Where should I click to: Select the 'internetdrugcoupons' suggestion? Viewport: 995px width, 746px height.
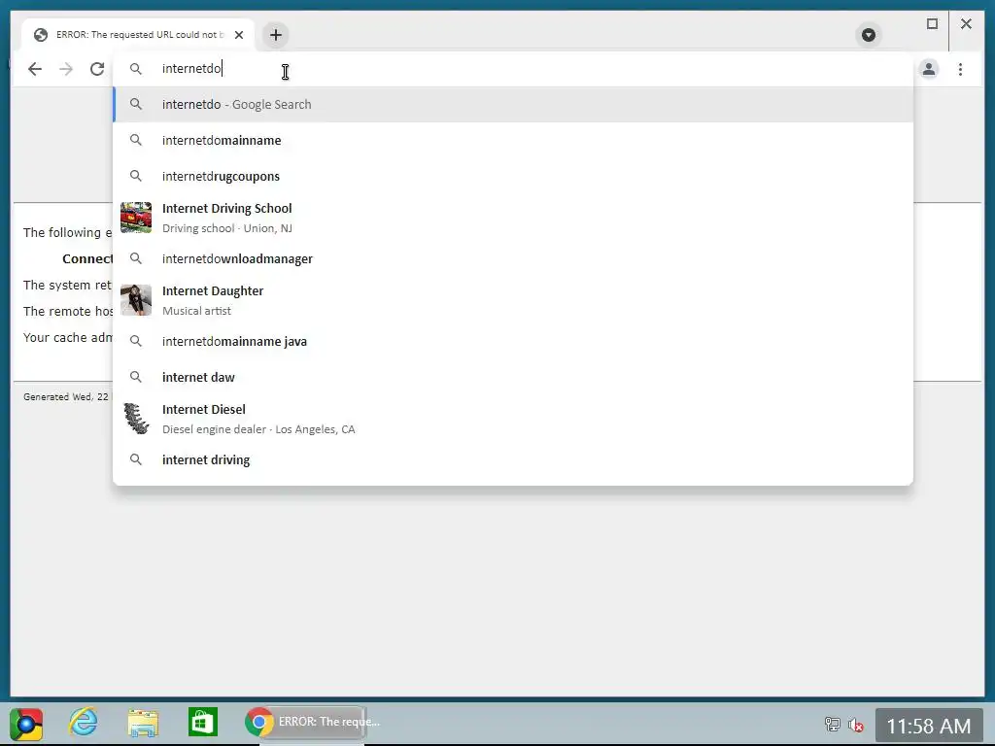coord(513,177)
